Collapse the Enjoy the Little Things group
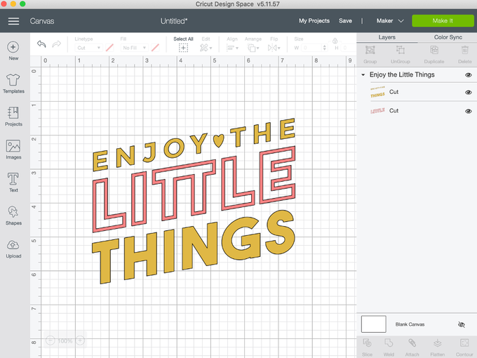Image resolution: width=477 pixels, height=358 pixels. 363,74
